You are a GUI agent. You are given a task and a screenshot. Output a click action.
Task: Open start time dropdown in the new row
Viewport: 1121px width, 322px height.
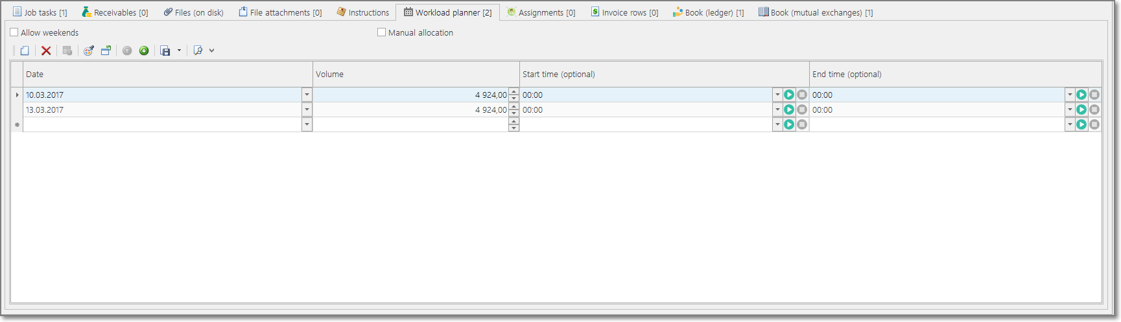[777, 124]
